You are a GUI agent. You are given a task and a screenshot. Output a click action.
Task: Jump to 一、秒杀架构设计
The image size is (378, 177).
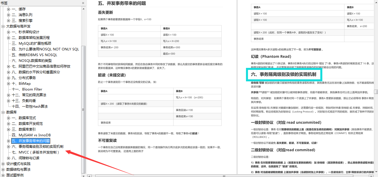coord(26,32)
